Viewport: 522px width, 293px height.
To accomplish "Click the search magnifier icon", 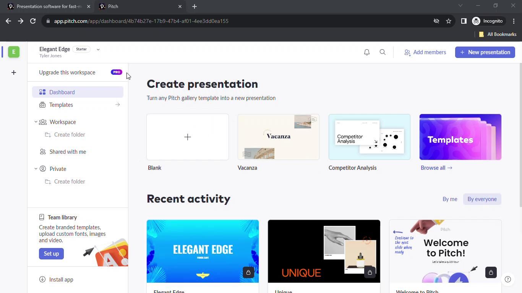I will (x=383, y=52).
